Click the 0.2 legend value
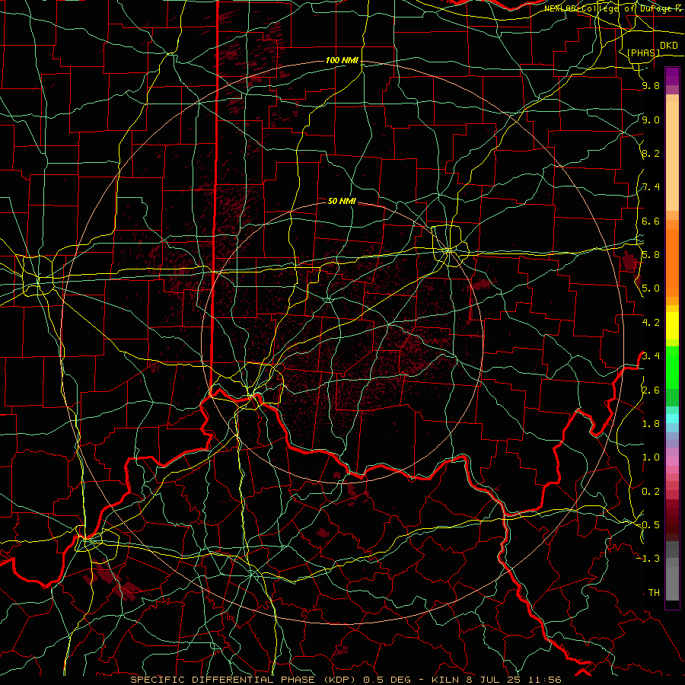This screenshot has height=685, width=685. click(x=651, y=492)
